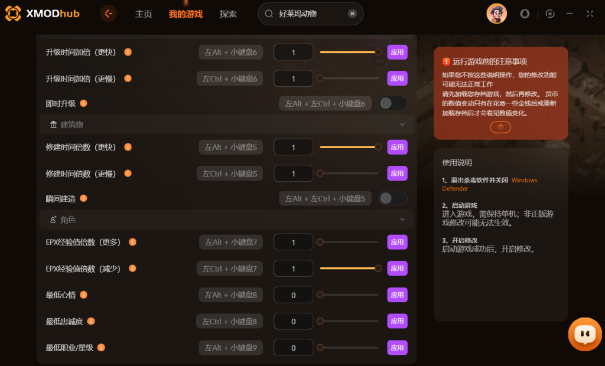Open the notifications bell icon
This screenshot has width=605, height=366.
[x=525, y=14]
